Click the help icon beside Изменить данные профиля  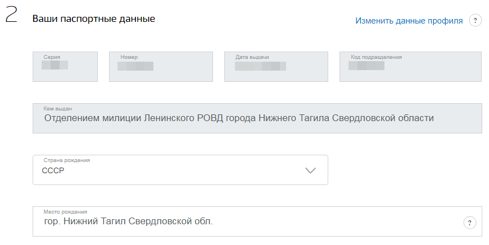click(476, 21)
